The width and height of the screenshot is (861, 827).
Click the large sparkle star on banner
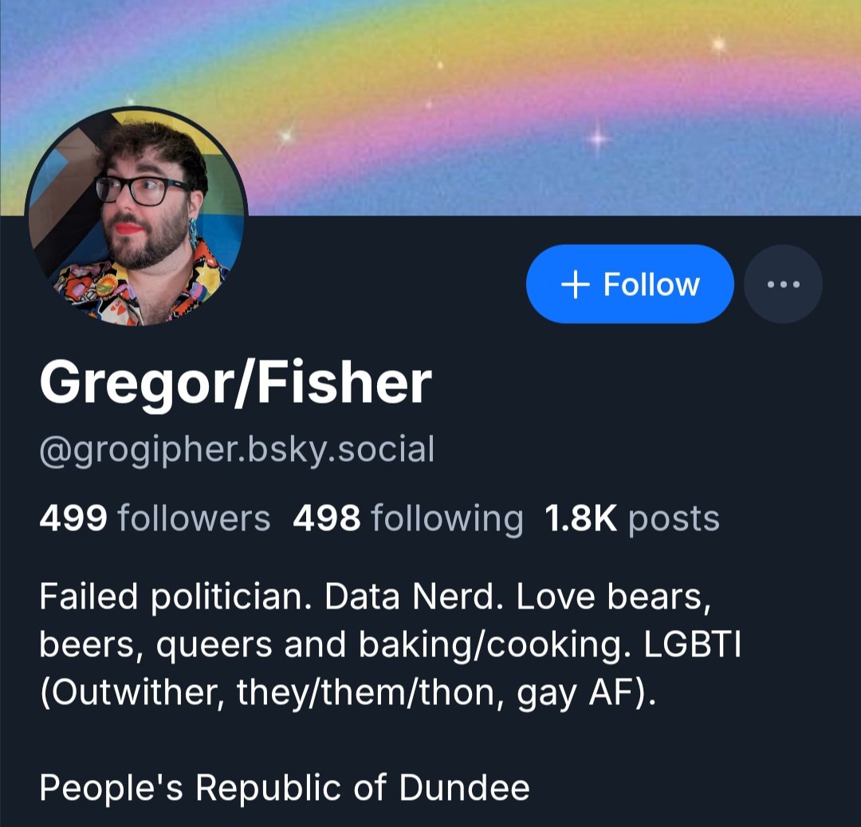(x=598, y=139)
